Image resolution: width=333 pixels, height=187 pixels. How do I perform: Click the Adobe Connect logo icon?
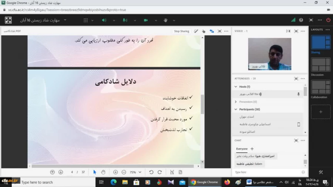8,20
